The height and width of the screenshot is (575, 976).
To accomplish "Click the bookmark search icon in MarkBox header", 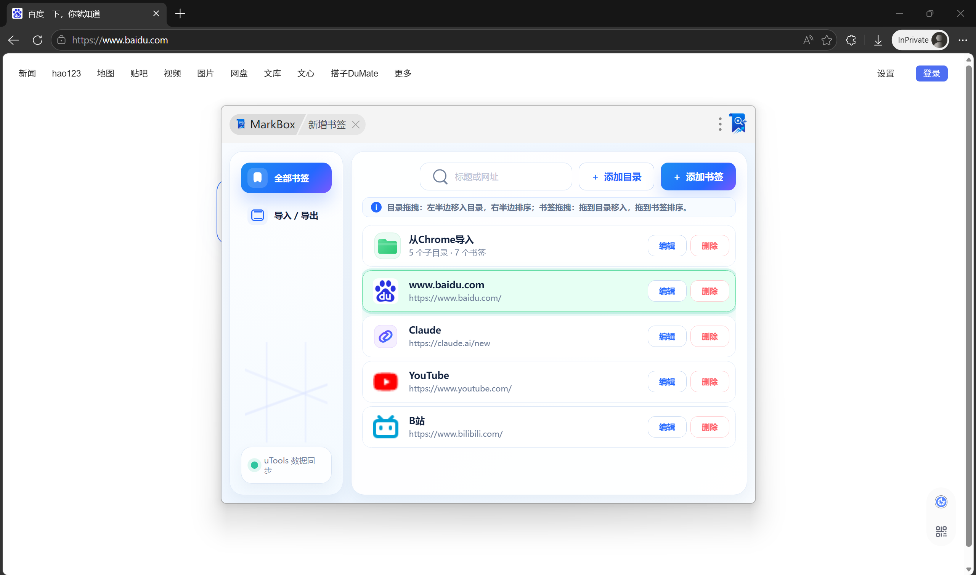I will pyautogui.click(x=737, y=124).
